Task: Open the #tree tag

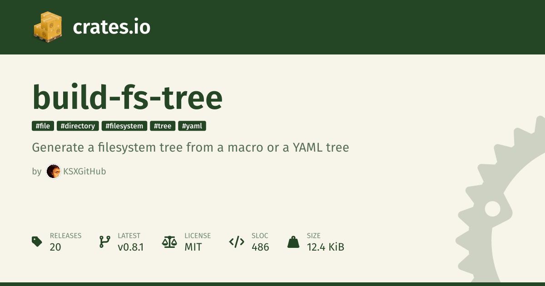Action: pos(162,126)
